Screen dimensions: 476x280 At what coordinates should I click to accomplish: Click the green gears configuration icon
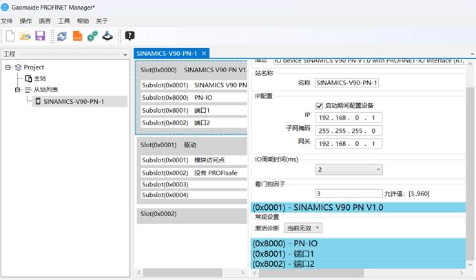tap(92, 36)
